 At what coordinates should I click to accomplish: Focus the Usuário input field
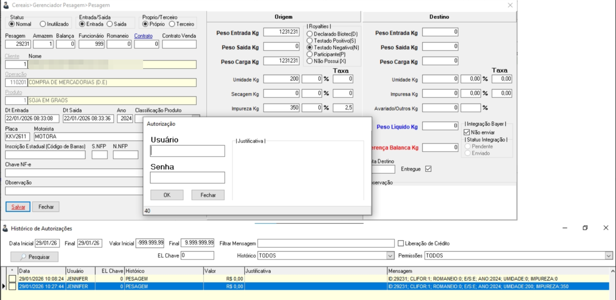pyautogui.click(x=187, y=151)
